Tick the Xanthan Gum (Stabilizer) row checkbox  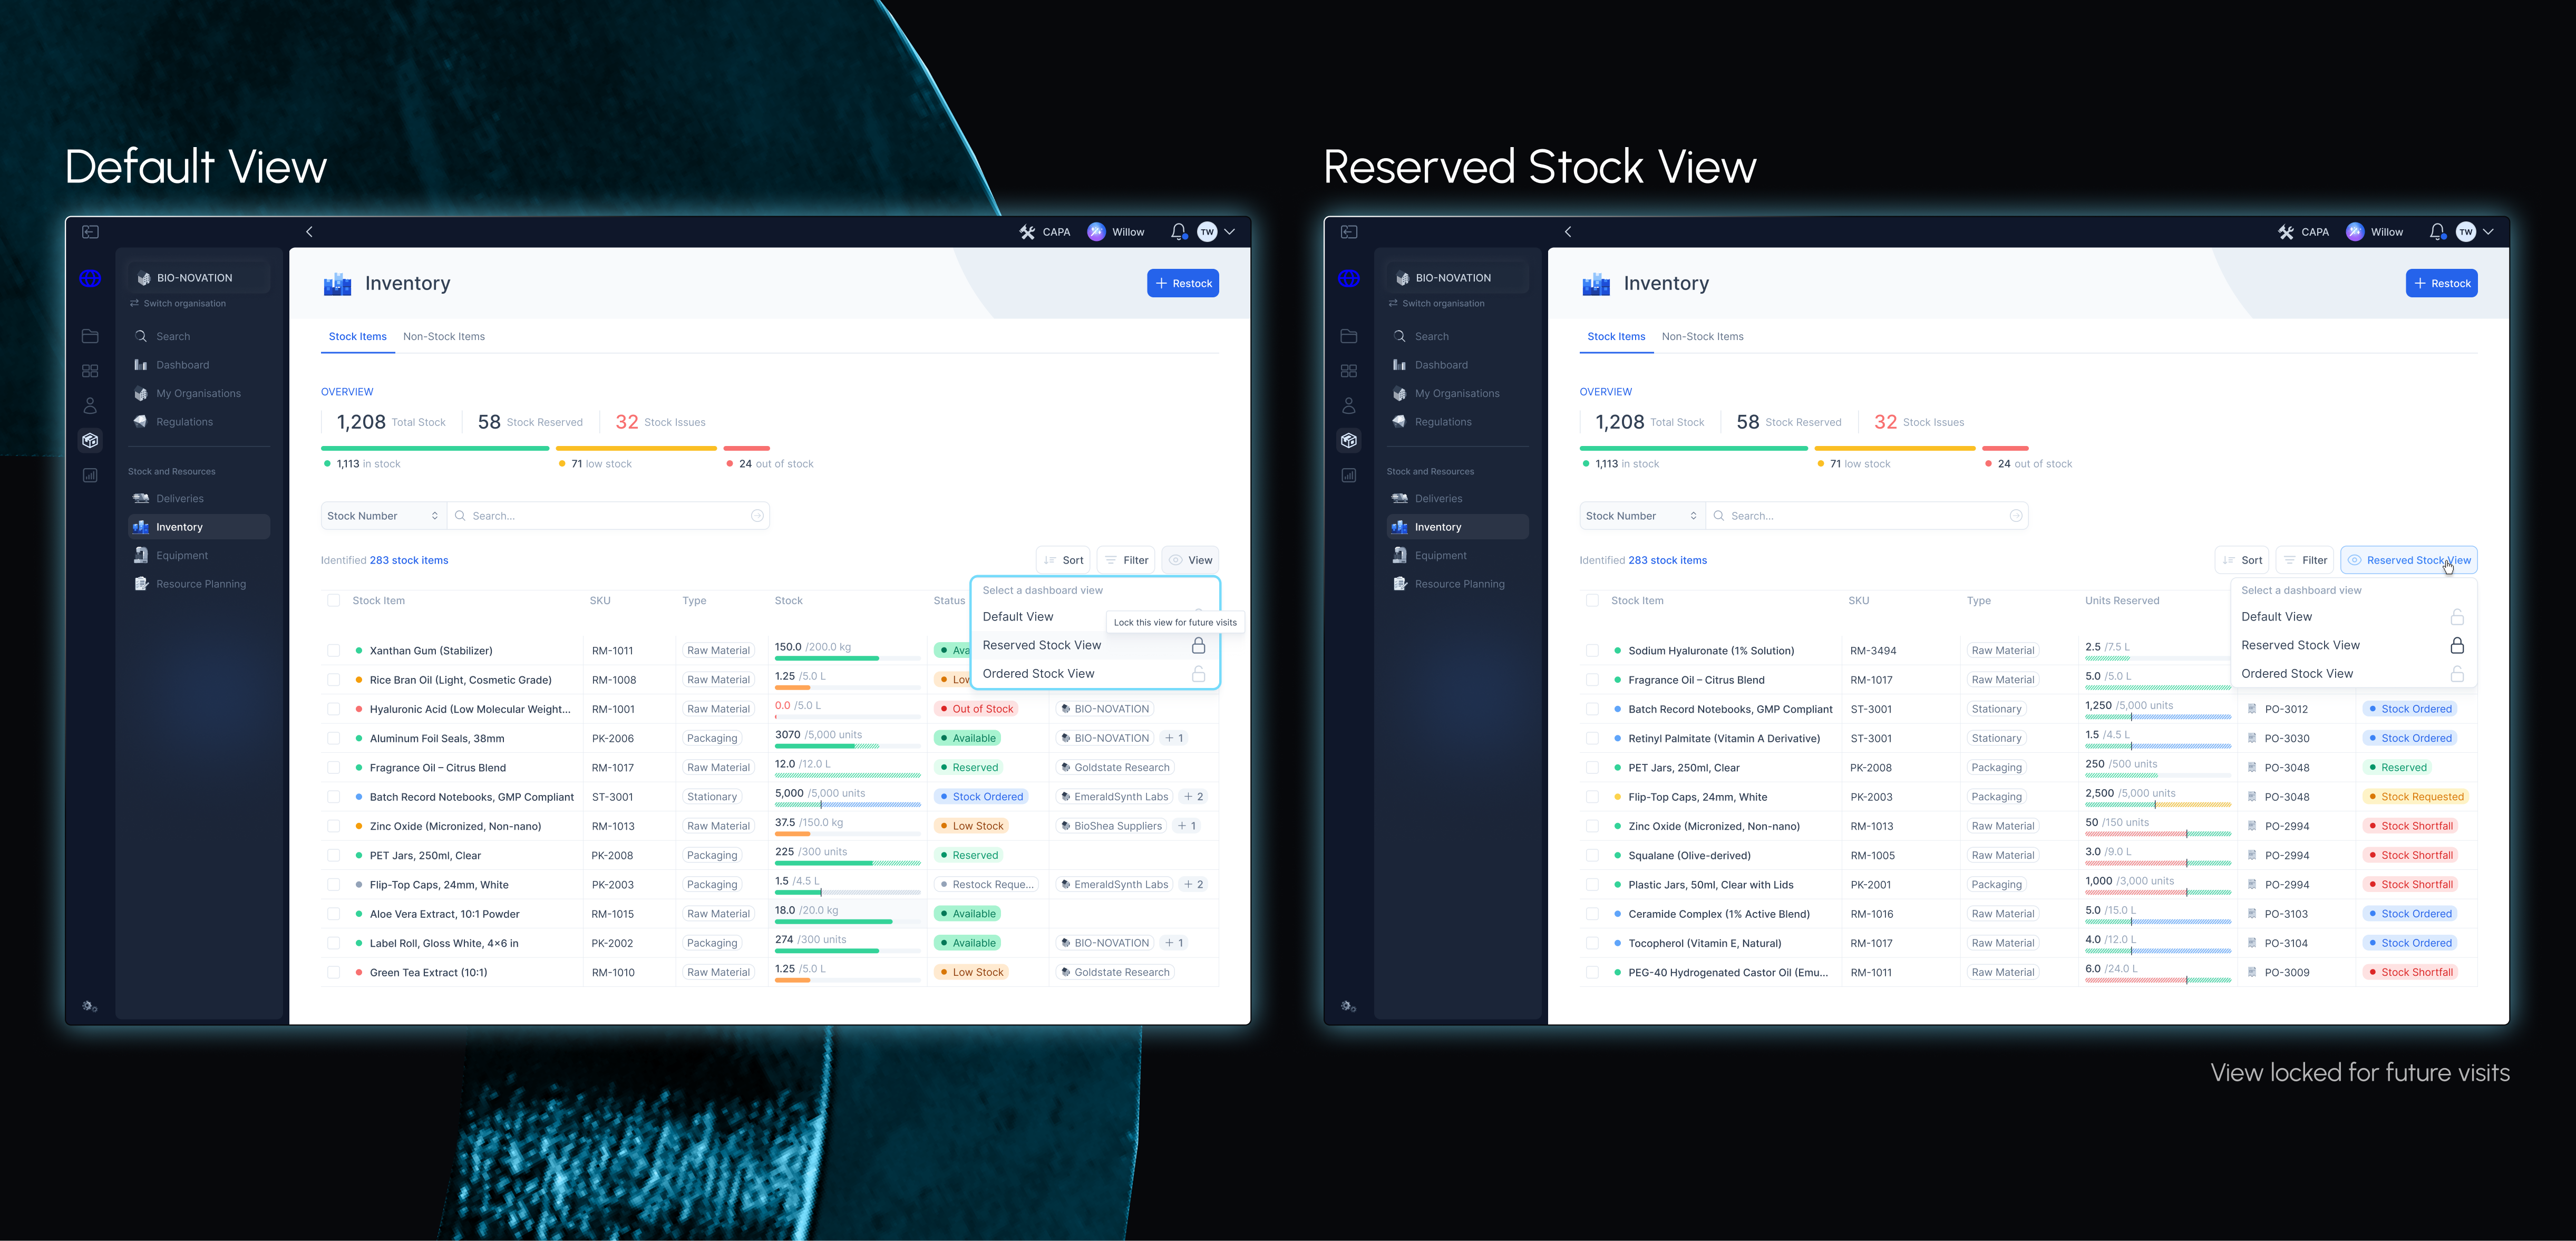point(334,651)
